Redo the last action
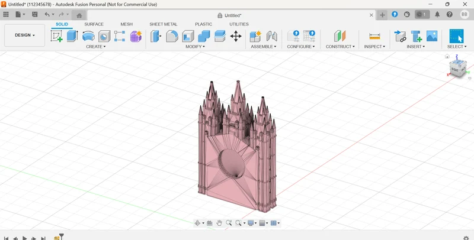This screenshot has height=240, width=474. (x=62, y=14)
